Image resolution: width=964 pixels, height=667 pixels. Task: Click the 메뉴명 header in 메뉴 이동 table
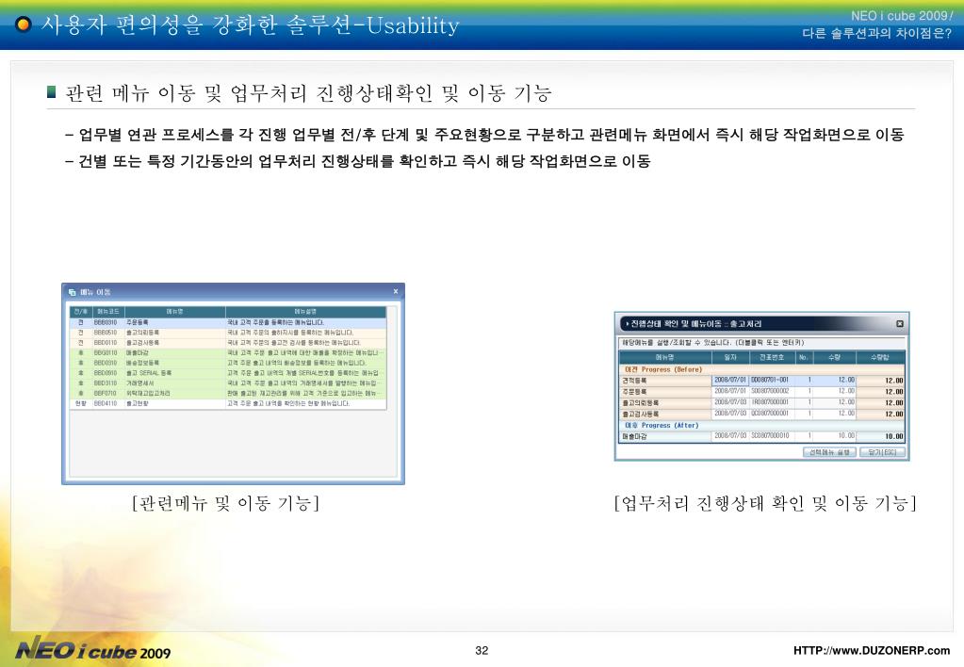coord(174,312)
